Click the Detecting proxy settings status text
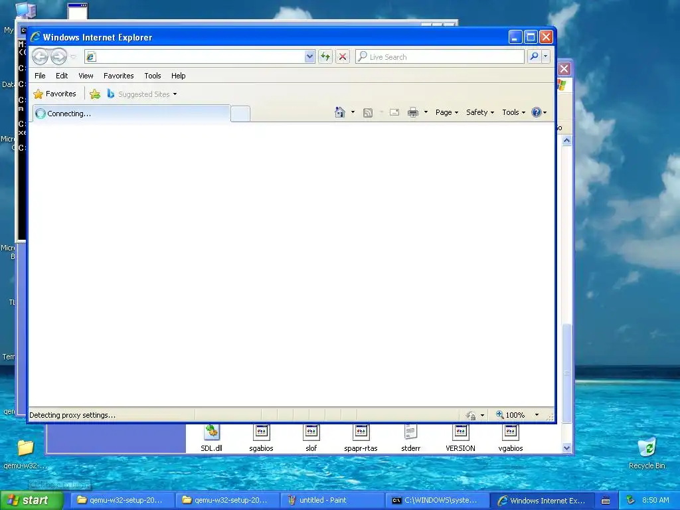 (x=72, y=415)
